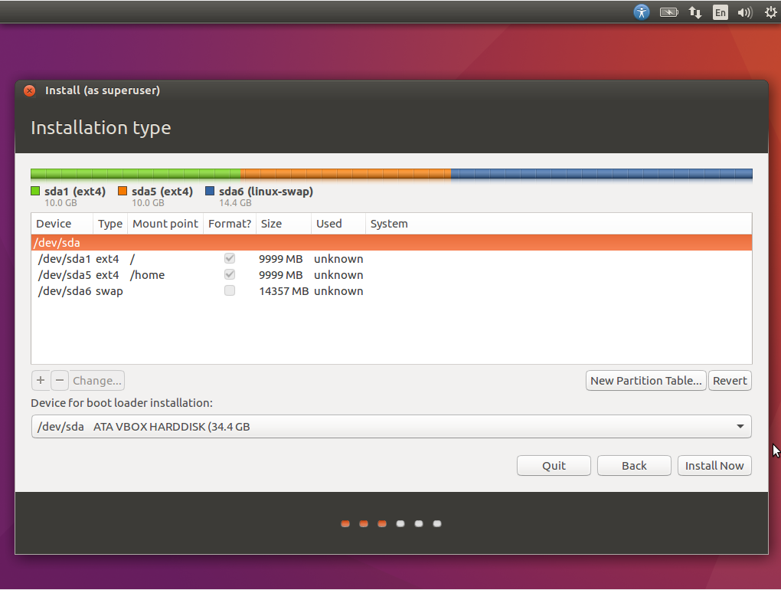781x590 pixels.
Task: Toggle Format checkbox for /dev/sda5
Action: (230, 275)
